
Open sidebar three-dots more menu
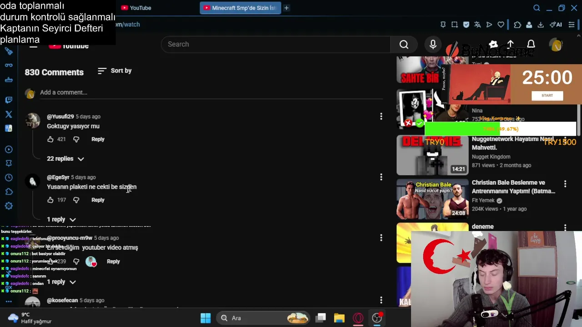(9, 302)
